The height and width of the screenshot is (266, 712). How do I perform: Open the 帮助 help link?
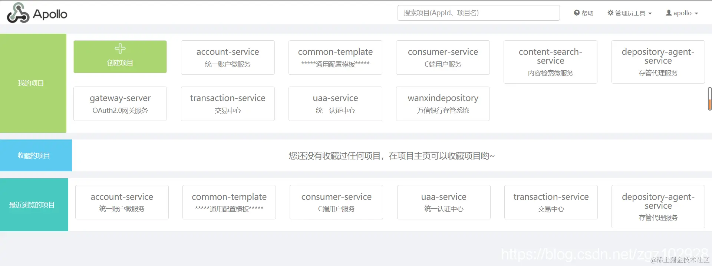point(584,13)
